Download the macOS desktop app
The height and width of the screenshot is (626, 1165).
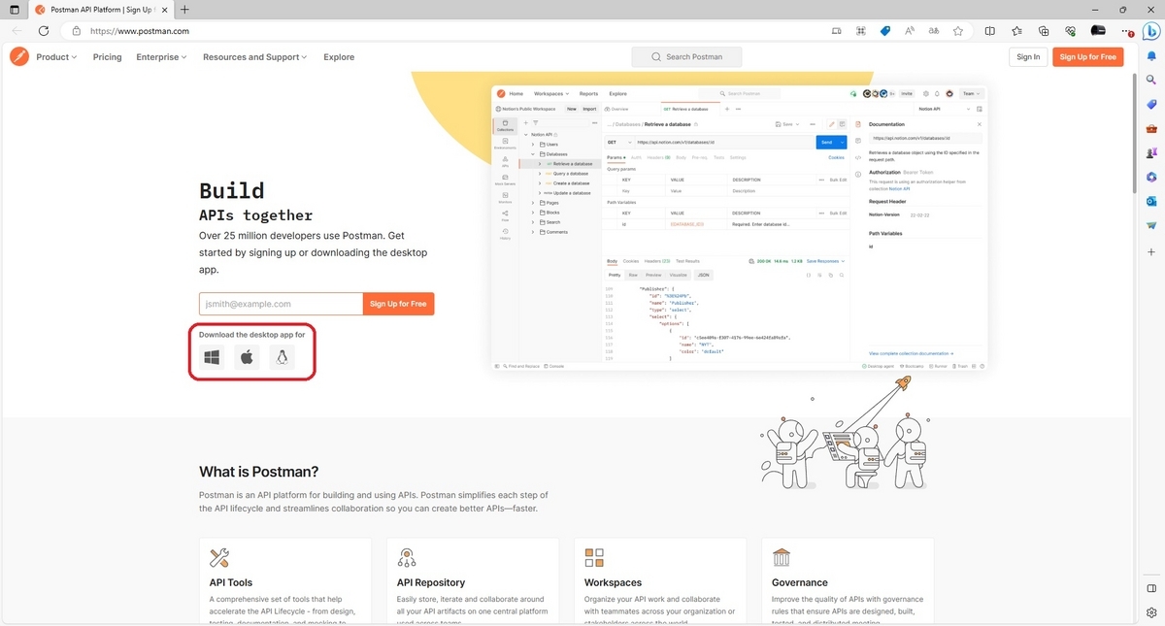tap(247, 357)
